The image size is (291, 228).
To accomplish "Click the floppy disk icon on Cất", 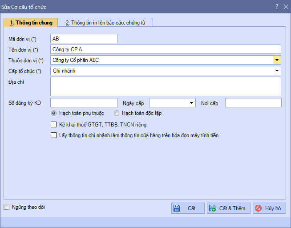I will [x=177, y=208].
